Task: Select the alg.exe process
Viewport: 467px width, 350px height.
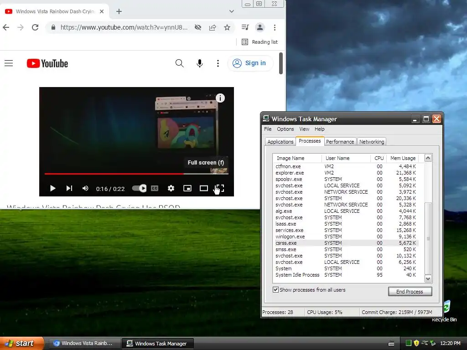Action: [x=346, y=211]
